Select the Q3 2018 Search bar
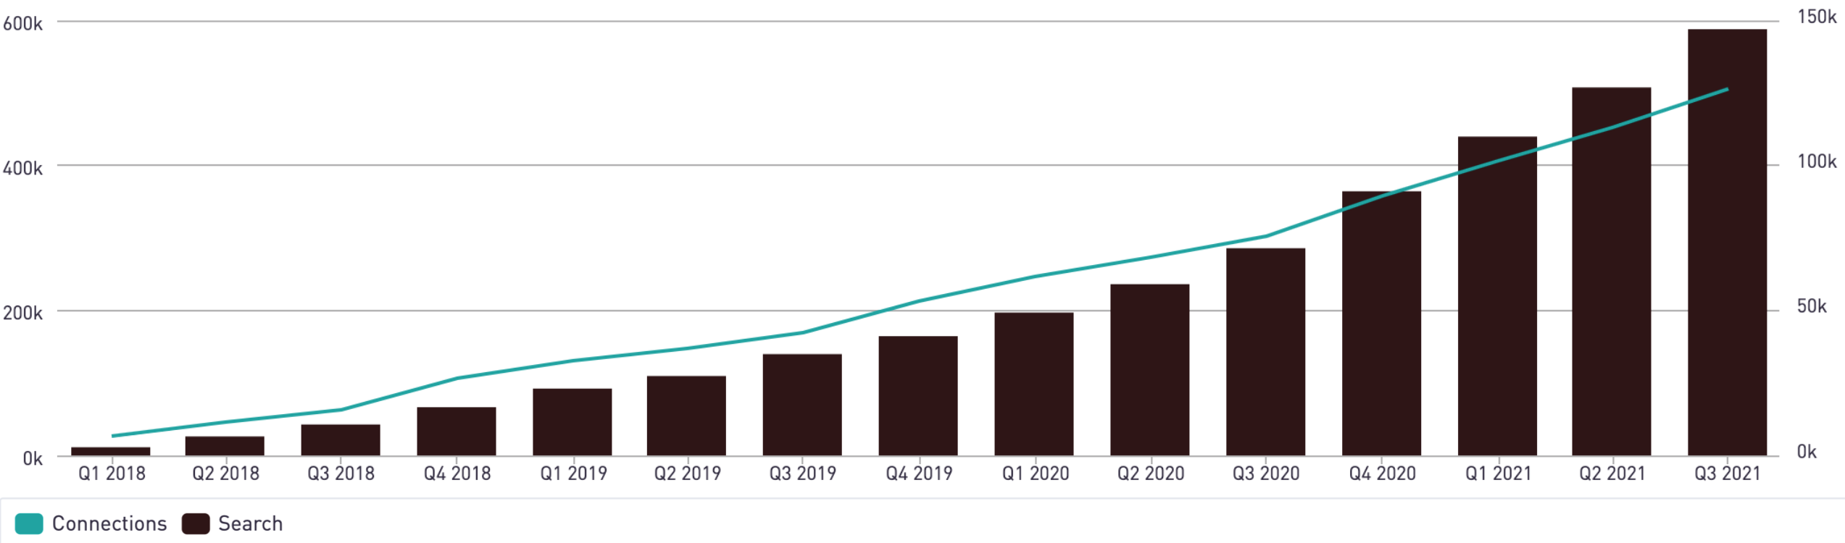This screenshot has height=543, width=1845. point(341,440)
